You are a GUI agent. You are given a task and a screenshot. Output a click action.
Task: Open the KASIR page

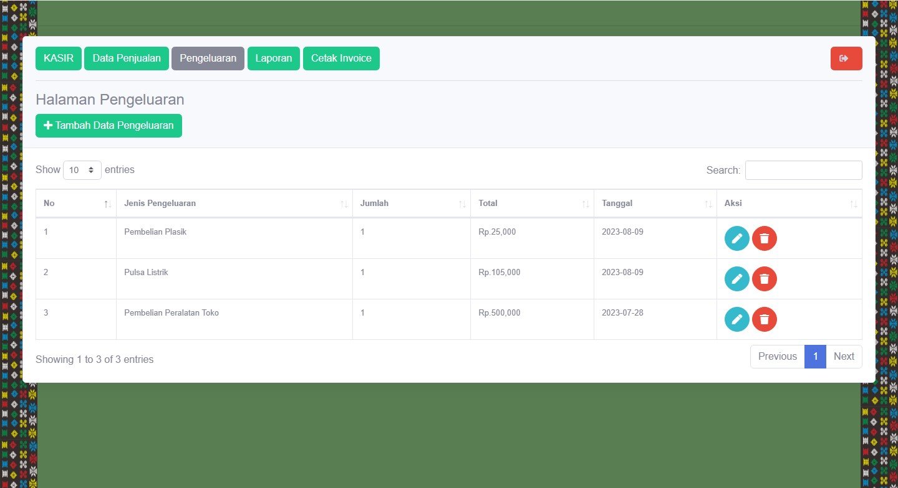pos(59,59)
